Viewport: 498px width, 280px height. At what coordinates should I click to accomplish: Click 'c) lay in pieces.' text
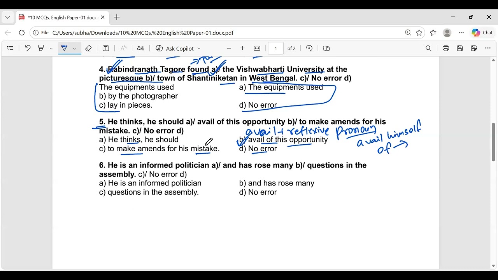click(x=126, y=105)
